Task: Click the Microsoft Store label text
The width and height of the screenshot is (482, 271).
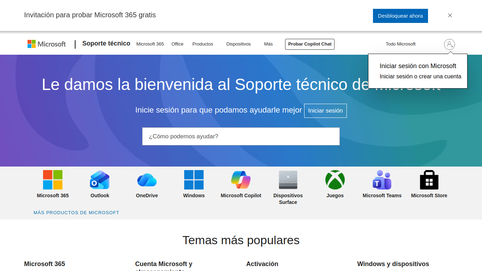Action: click(x=429, y=195)
